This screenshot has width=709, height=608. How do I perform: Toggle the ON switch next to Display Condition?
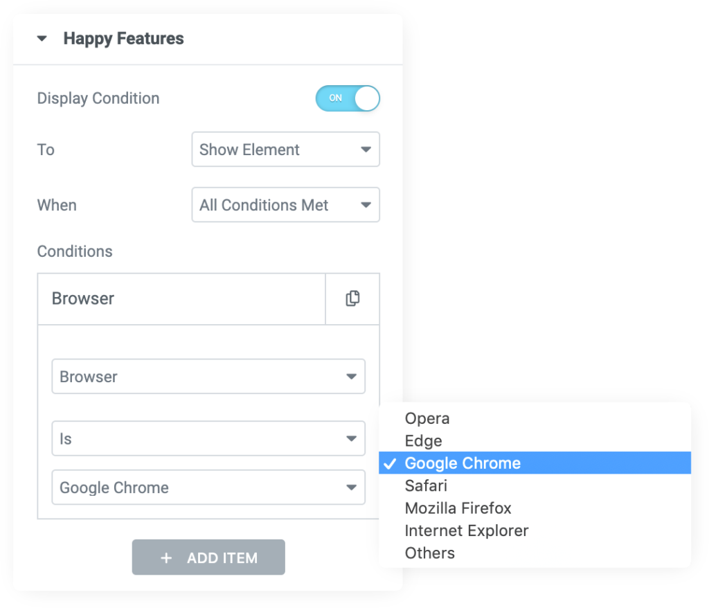348,98
